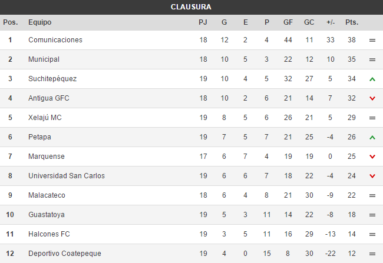Click the Equipo column header
The width and height of the screenshot is (383, 263).
click(39, 22)
